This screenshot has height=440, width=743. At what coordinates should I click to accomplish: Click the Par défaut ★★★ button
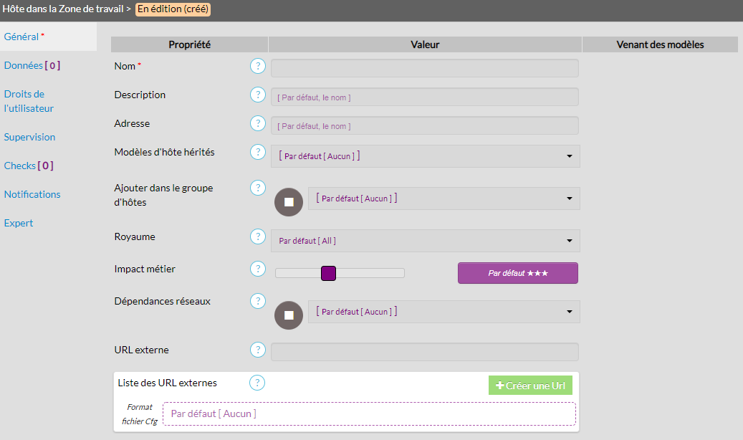(x=517, y=273)
